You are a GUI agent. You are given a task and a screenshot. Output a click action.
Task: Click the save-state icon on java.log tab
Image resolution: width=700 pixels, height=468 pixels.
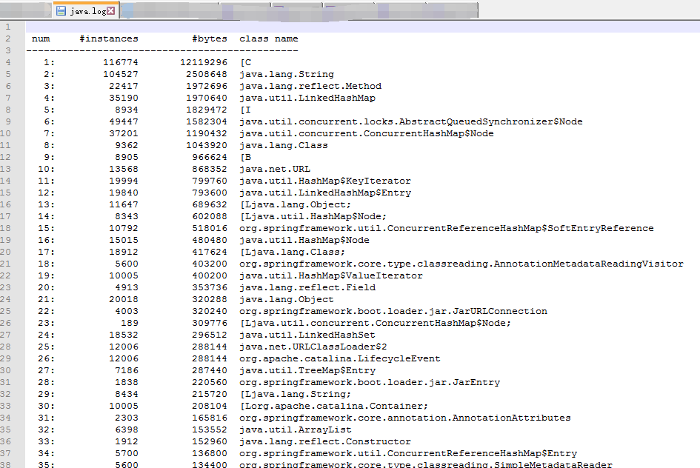[x=61, y=10]
